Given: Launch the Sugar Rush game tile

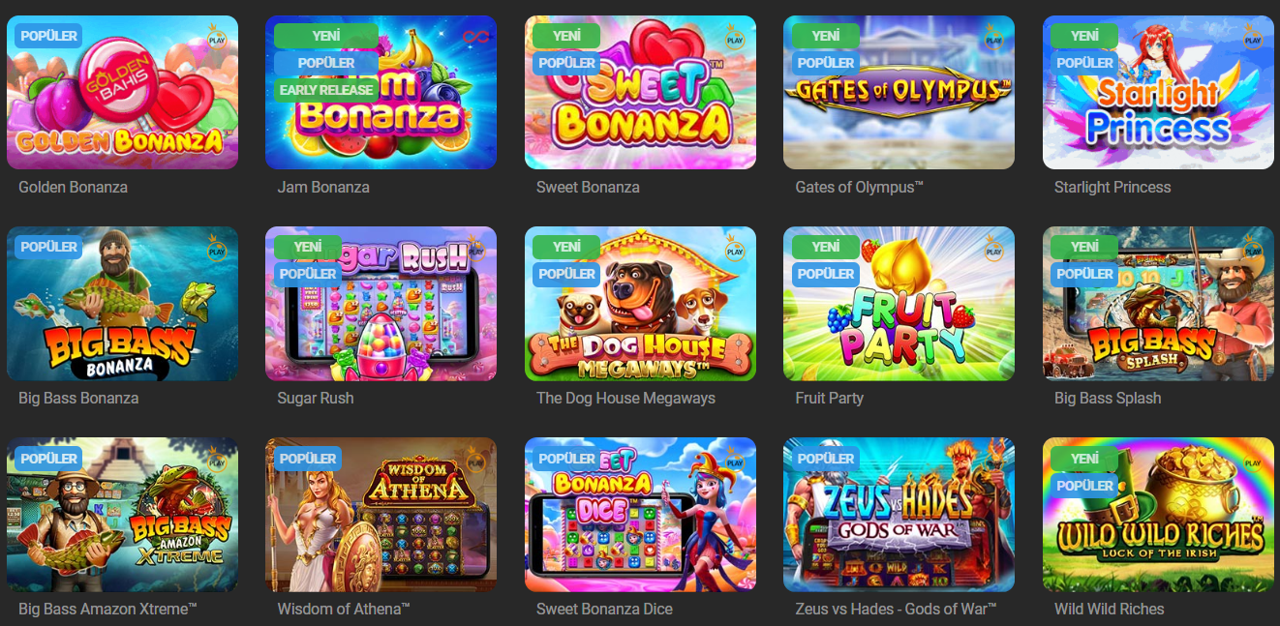Looking at the screenshot, I should 381,304.
